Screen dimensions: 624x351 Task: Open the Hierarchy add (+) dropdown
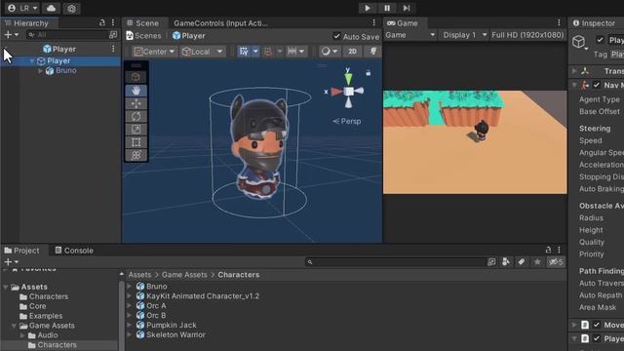11,35
